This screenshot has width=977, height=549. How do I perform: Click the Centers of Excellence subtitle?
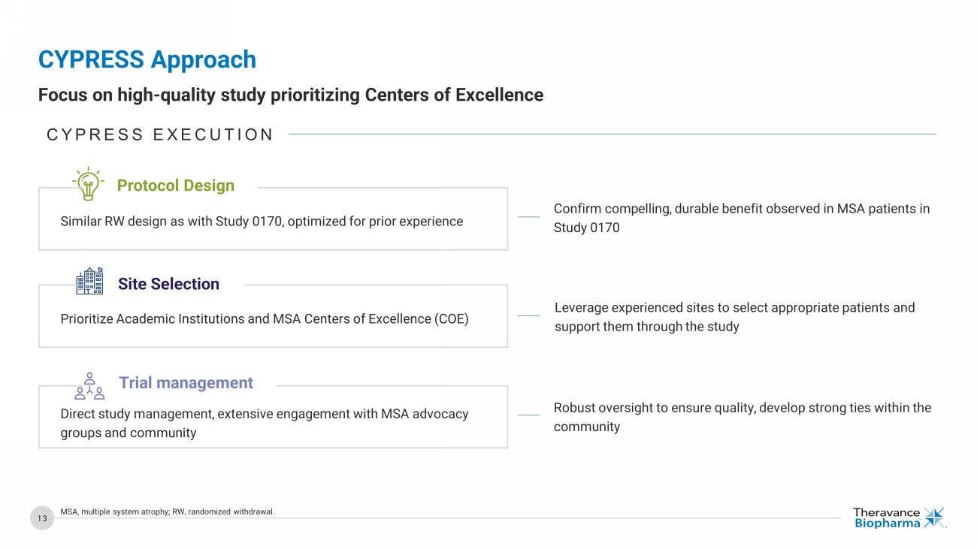[x=290, y=95]
